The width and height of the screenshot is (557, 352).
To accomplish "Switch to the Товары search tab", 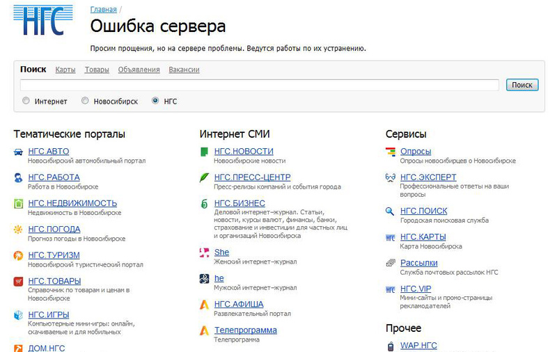I will point(97,70).
